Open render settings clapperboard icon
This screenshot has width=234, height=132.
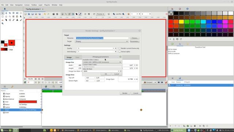[x=54, y=14]
